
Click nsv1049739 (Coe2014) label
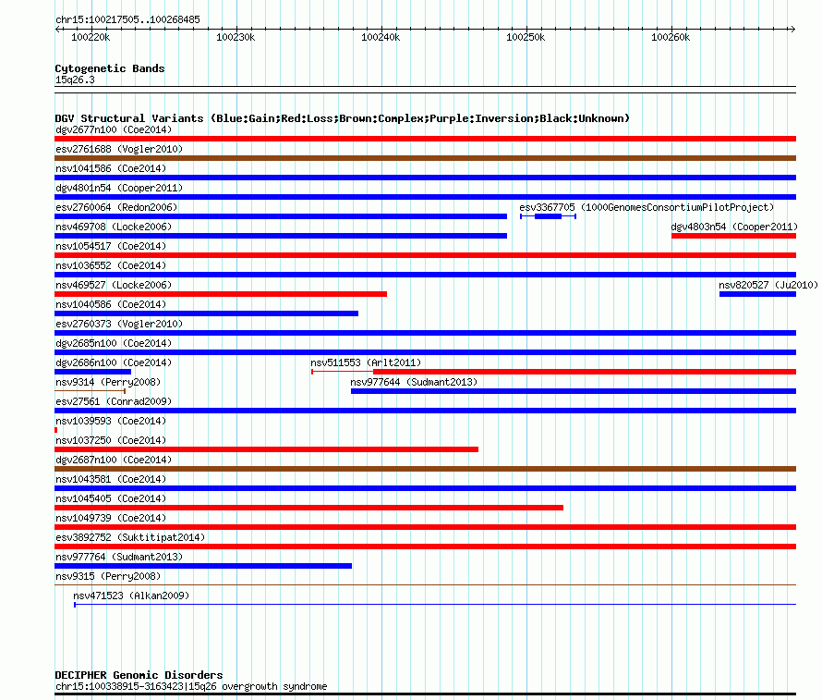[111, 518]
